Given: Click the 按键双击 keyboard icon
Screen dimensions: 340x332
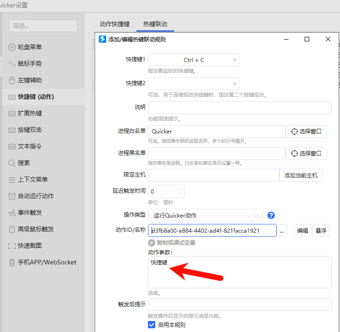Looking at the screenshot, I should pyautogui.click(x=12, y=130).
